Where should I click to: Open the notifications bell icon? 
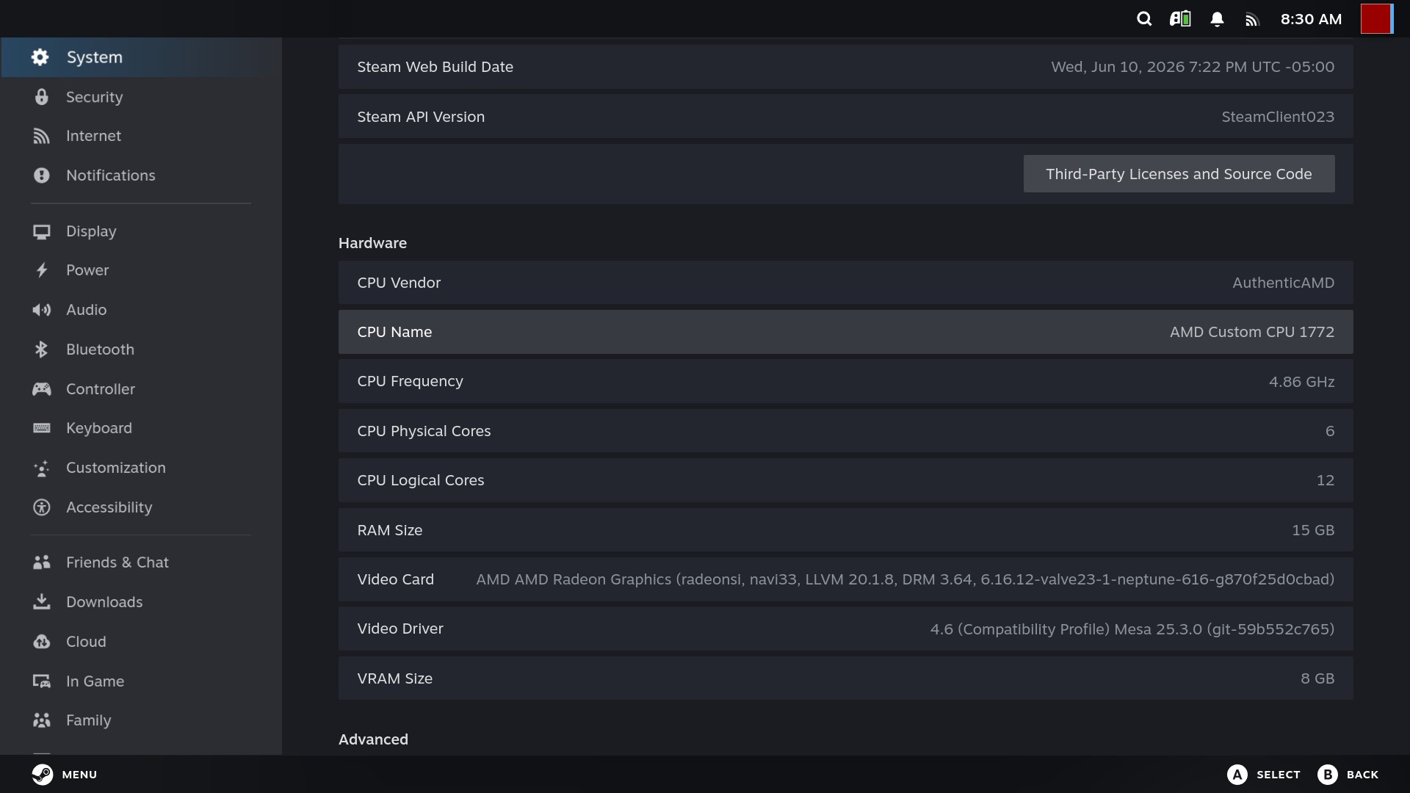[1217, 19]
